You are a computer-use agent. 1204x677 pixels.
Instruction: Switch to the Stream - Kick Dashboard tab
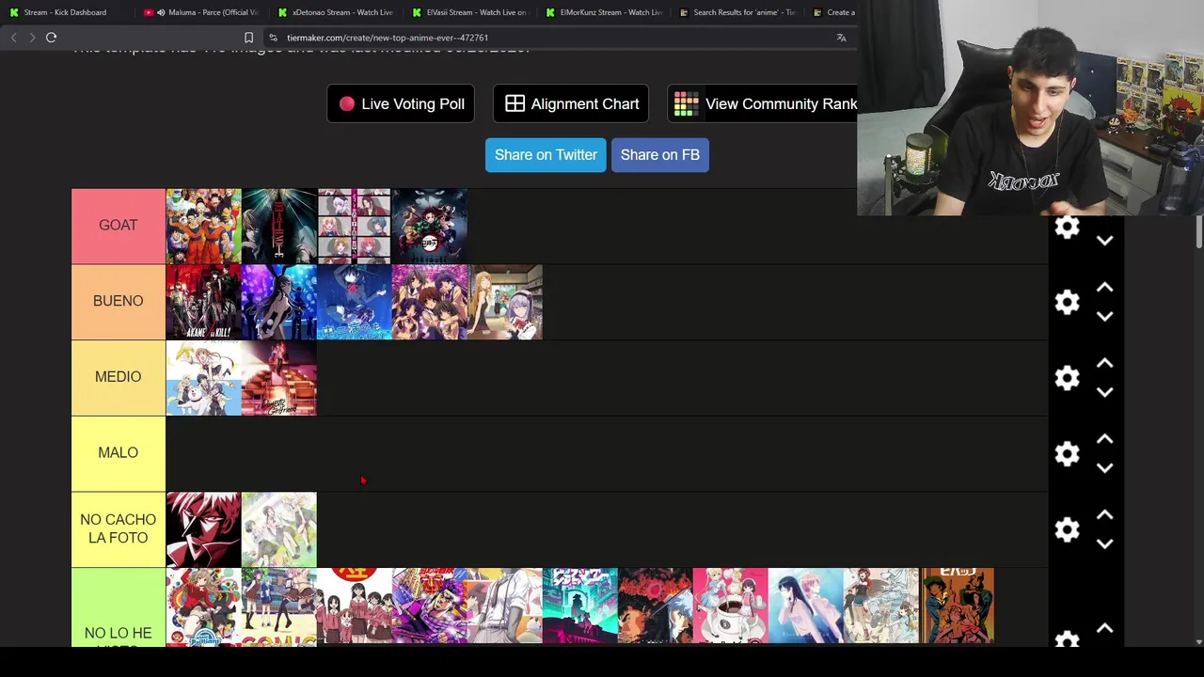pyautogui.click(x=66, y=12)
